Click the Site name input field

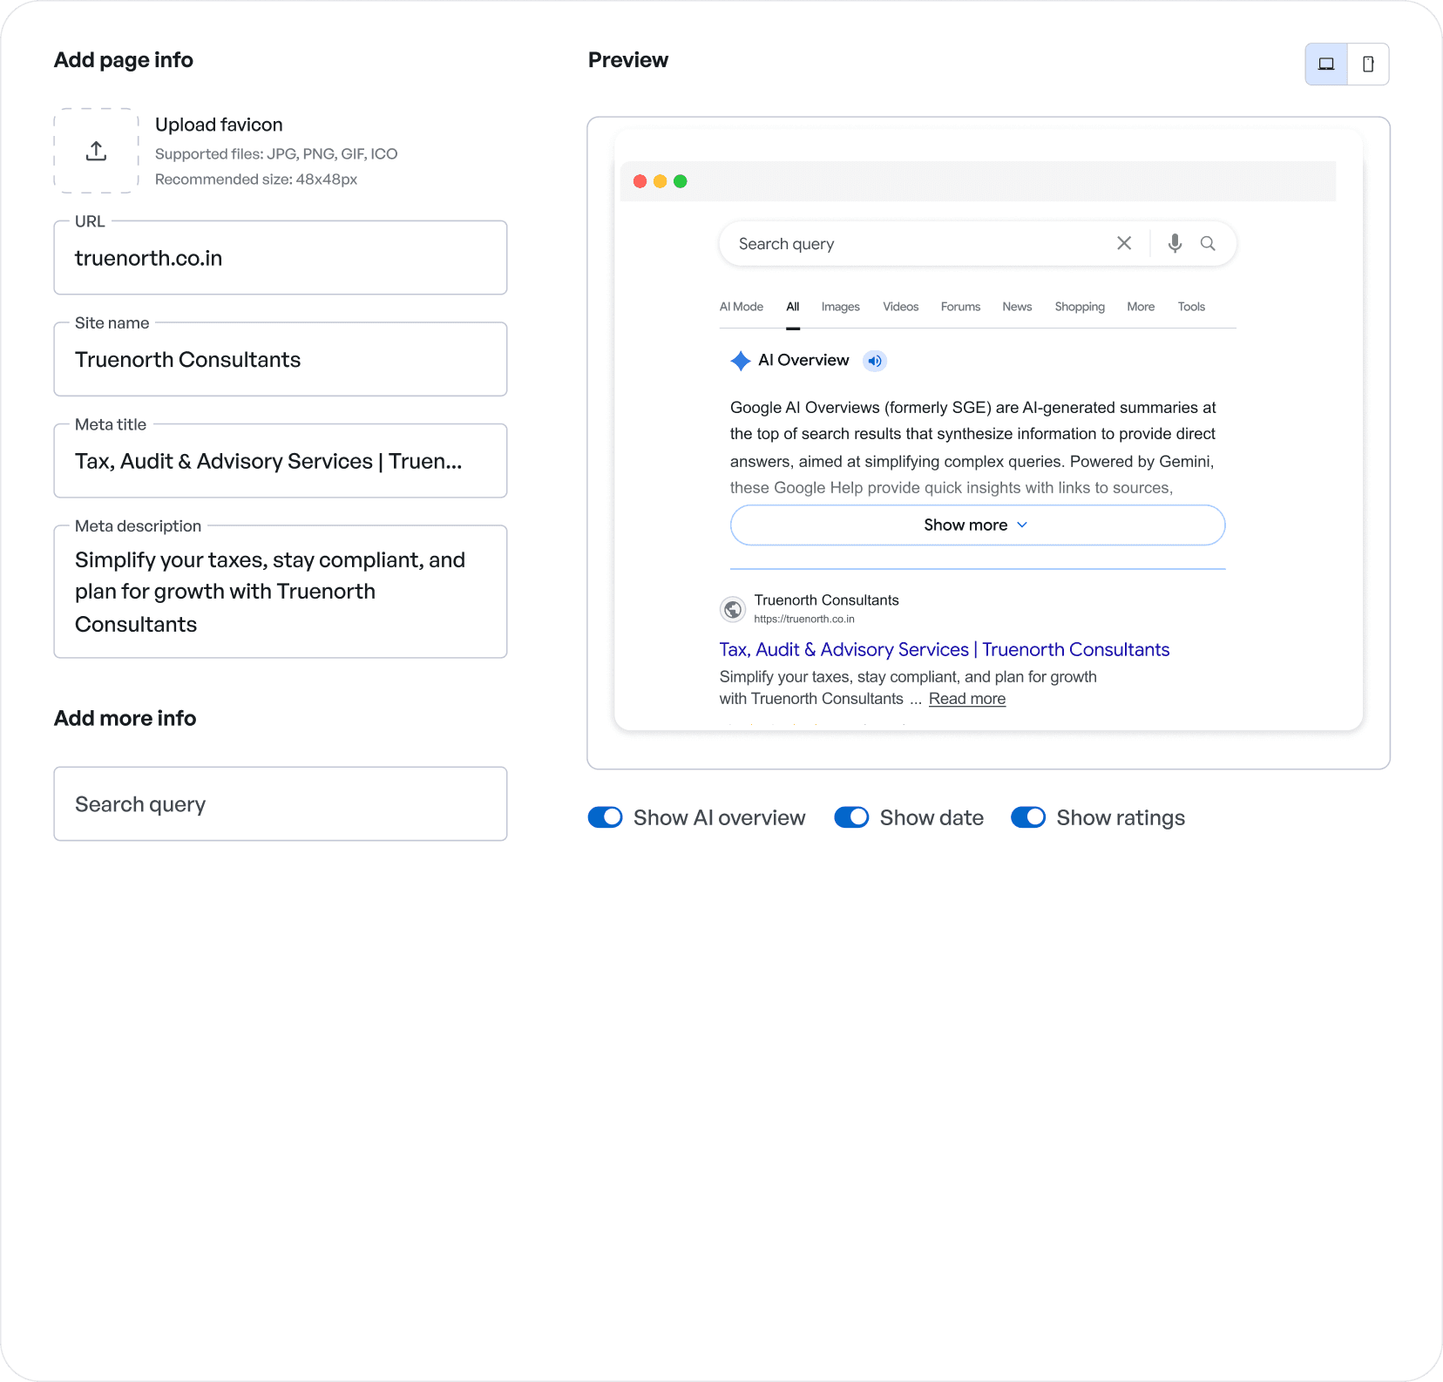click(281, 359)
